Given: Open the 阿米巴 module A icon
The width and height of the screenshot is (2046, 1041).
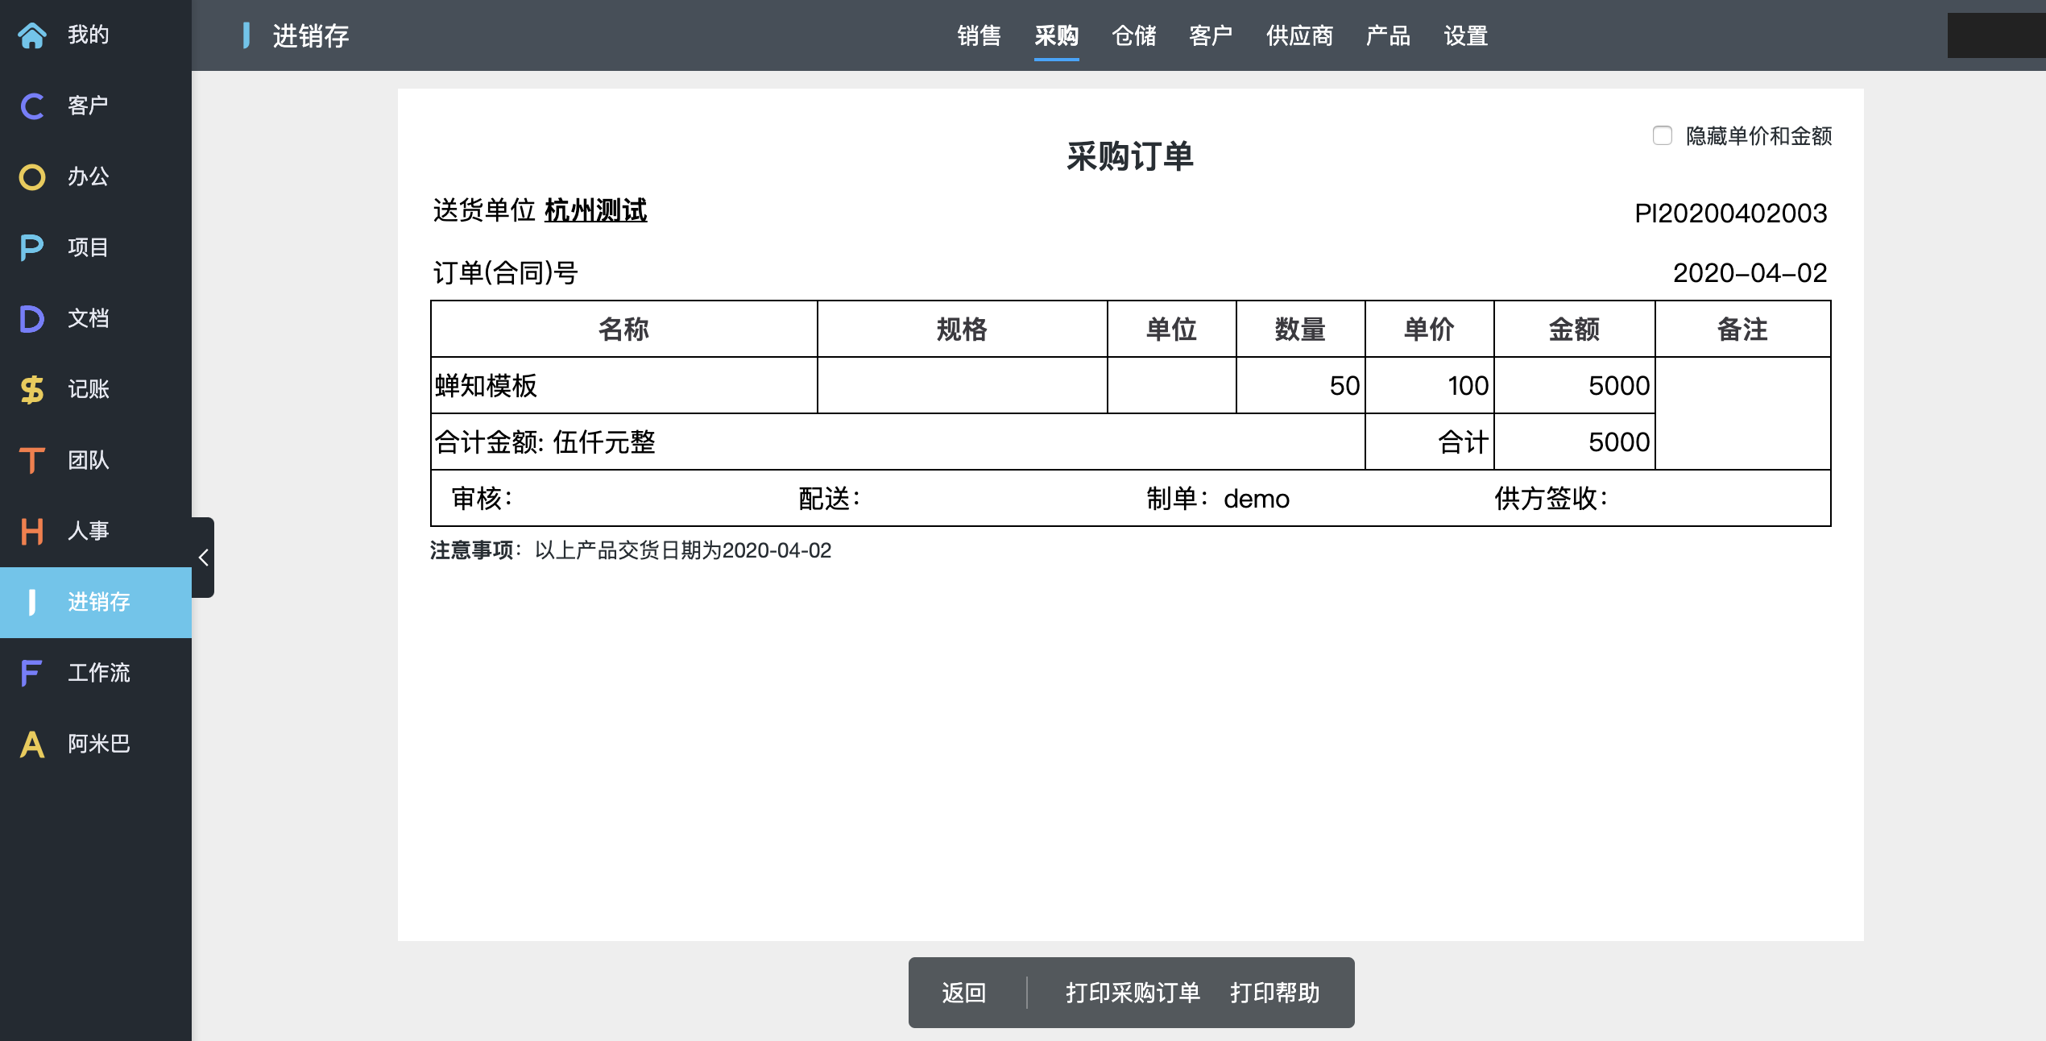Looking at the screenshot, I should click(x=32, y=744).
